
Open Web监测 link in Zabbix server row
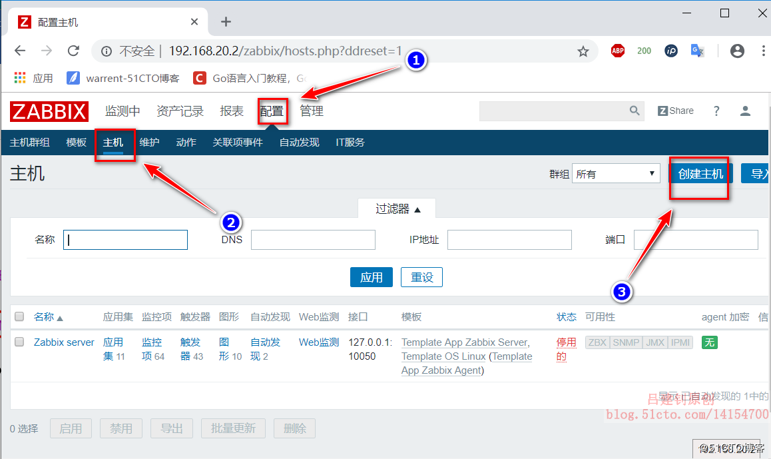(319, 342)
